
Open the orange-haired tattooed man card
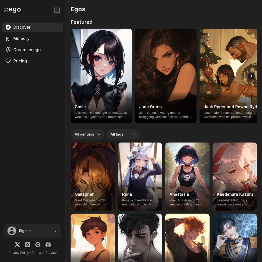(187, 238)
